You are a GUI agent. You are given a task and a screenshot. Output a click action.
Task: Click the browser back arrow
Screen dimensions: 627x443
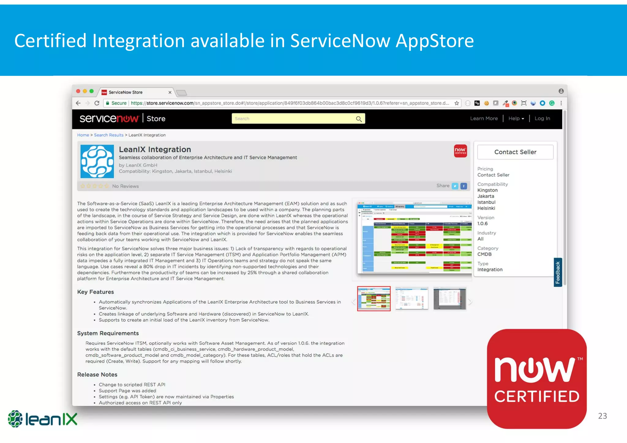[78, 103]
